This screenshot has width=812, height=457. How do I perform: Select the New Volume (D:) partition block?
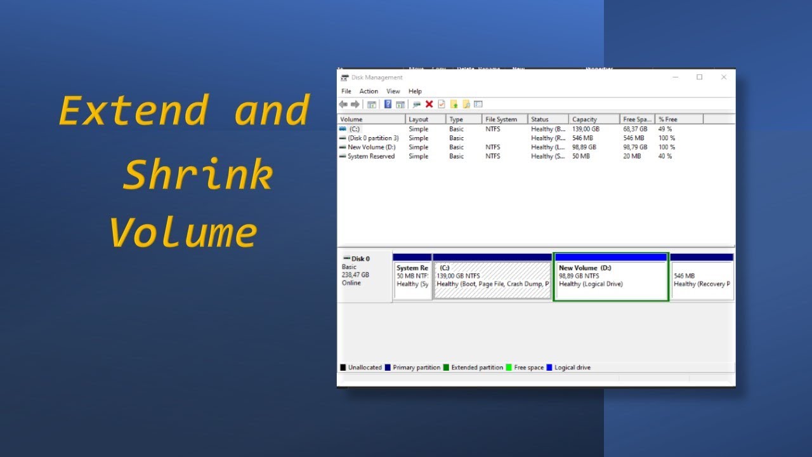pyautogui.click(x=611, y=277)
